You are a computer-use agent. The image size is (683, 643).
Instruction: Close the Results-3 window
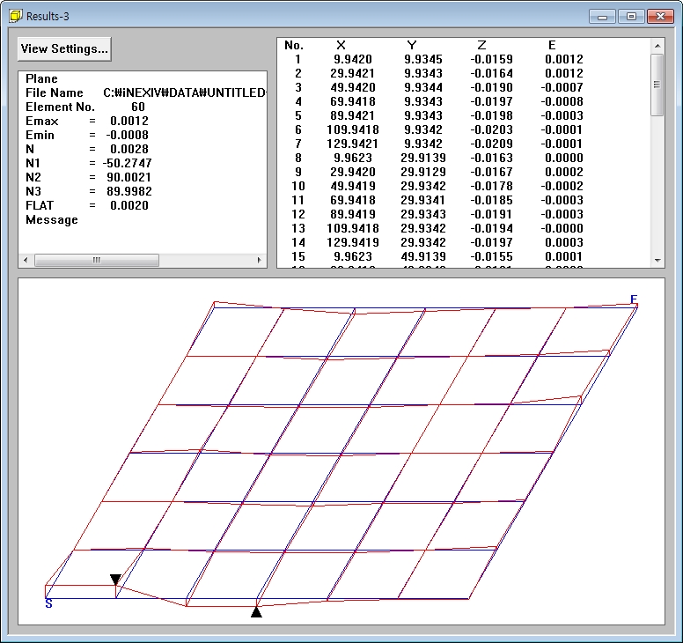pyautogui.click(x=659, y=16)
